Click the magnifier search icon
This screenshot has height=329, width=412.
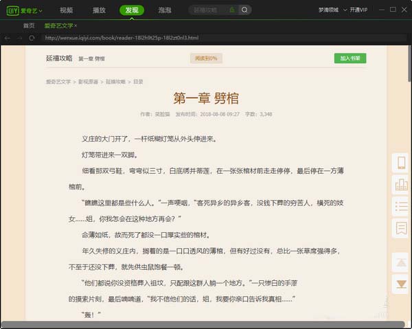coord(244,10)
